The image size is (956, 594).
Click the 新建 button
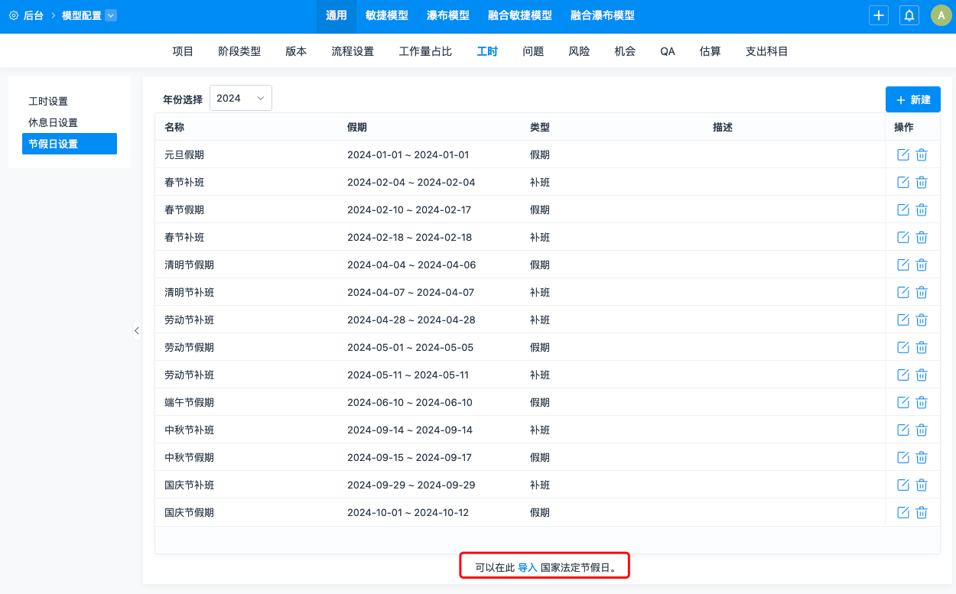912,99
